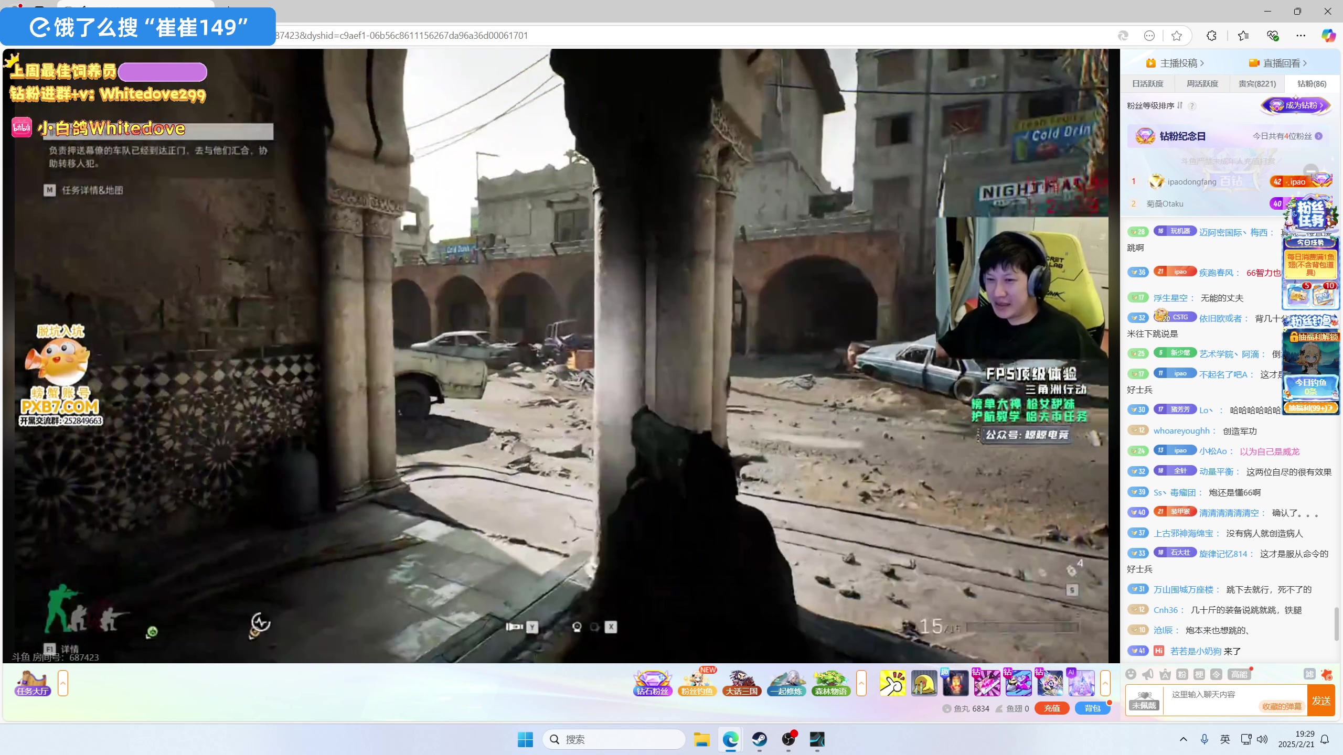Switch to the 周活跃度 tab
Screen dimensions: 1343x755
tap(1202, 84)
